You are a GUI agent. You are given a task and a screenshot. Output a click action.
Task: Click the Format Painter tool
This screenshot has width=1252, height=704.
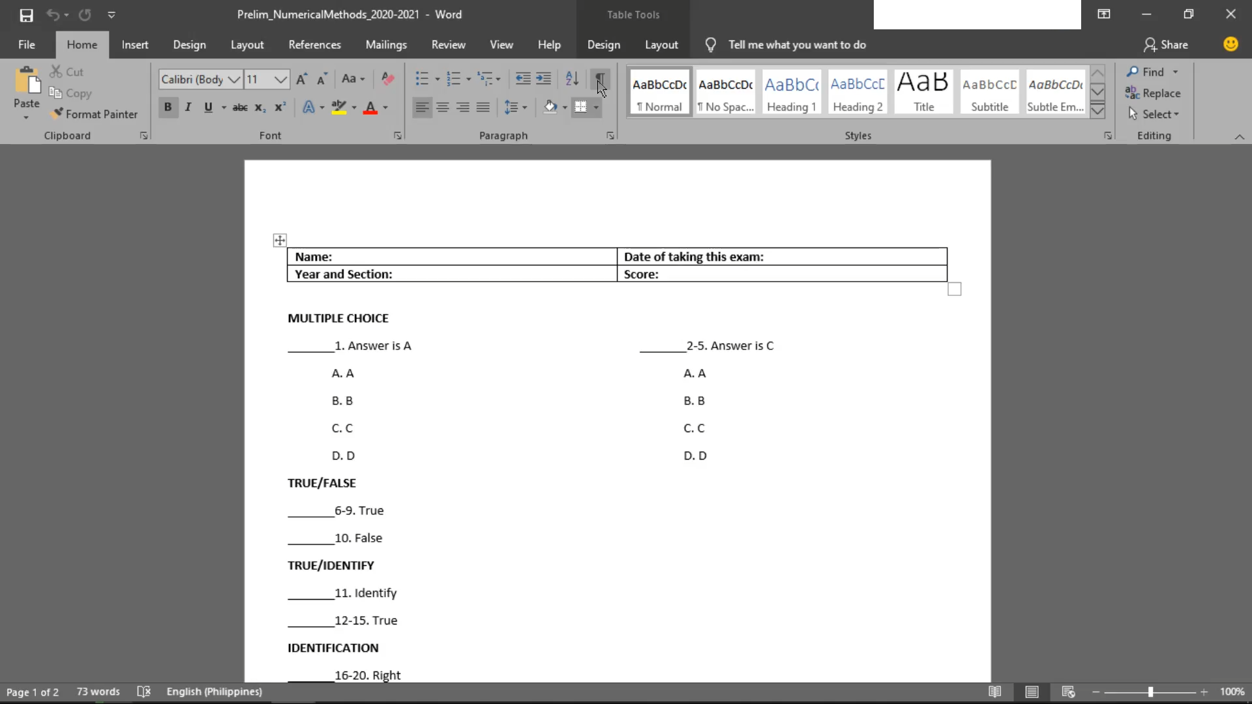94,114
